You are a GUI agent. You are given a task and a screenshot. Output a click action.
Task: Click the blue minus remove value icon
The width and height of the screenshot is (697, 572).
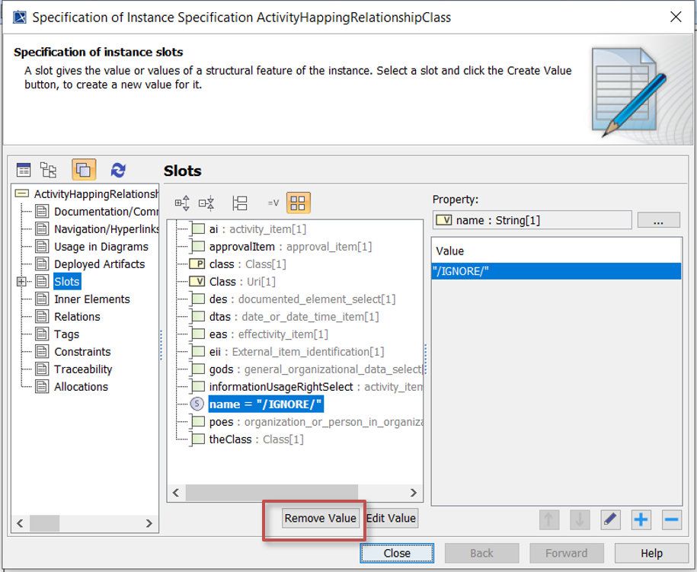click(x=671, y=519)
